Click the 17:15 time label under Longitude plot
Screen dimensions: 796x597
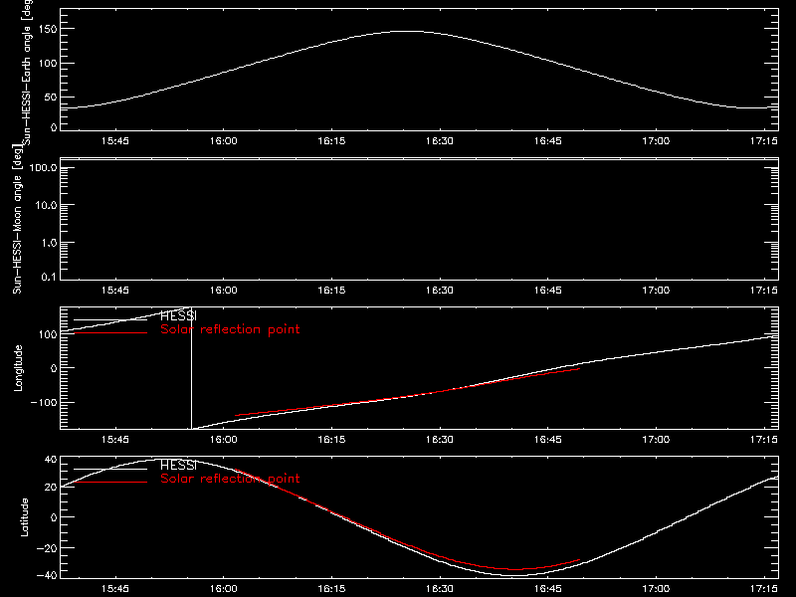(764, 440)
